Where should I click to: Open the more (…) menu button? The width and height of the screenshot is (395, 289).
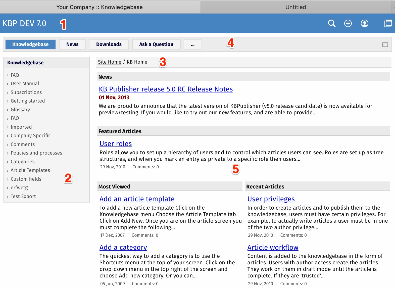[x=193, y=44]
